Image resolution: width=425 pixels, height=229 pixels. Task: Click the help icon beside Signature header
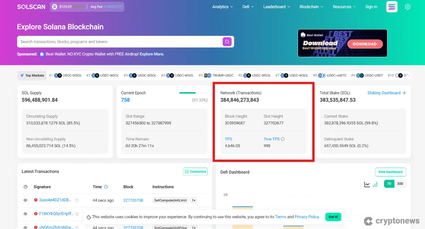[25, 187]
